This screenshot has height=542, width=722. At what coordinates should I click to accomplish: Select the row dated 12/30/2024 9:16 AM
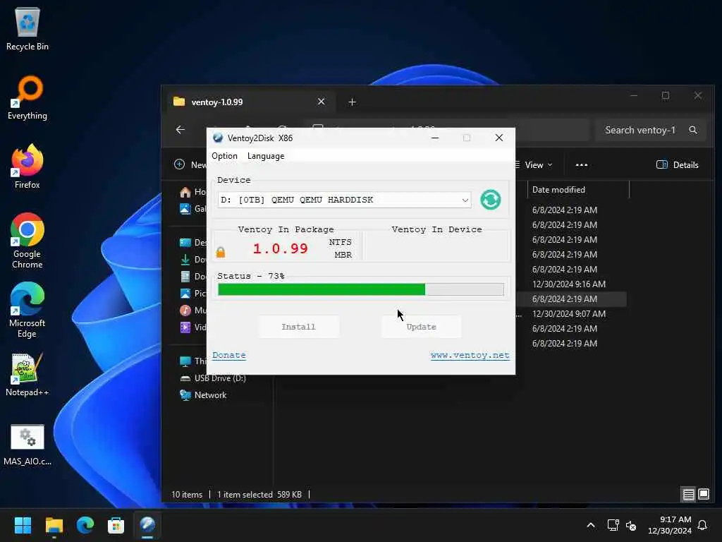coord(569,284)
